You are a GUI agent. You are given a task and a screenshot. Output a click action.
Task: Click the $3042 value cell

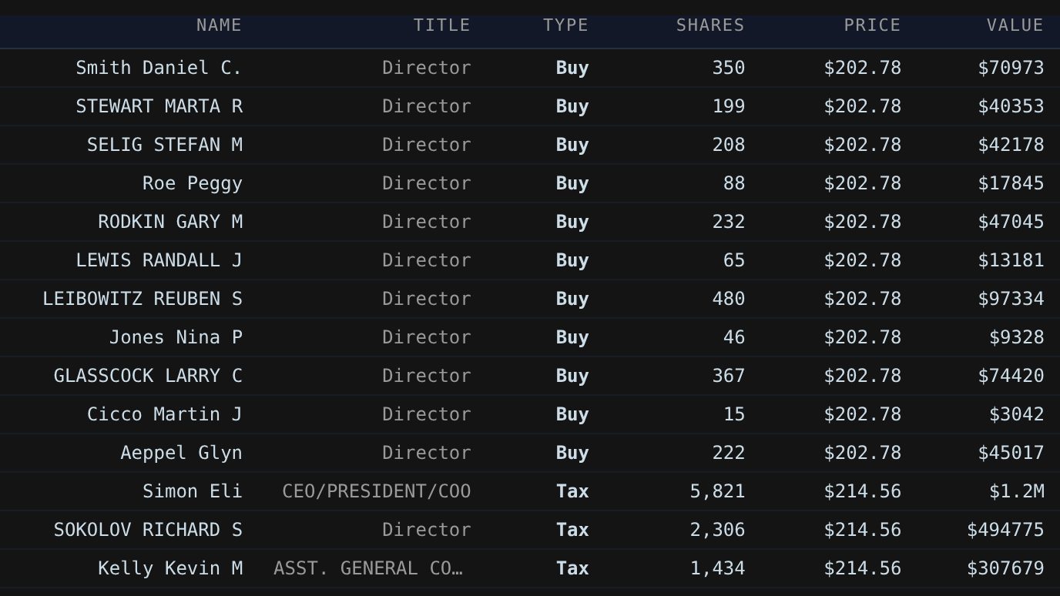click(1017, 414)
